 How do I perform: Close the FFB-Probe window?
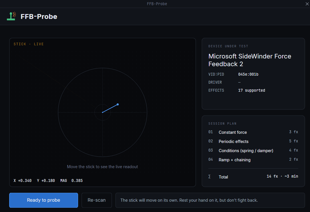[307, 4]
